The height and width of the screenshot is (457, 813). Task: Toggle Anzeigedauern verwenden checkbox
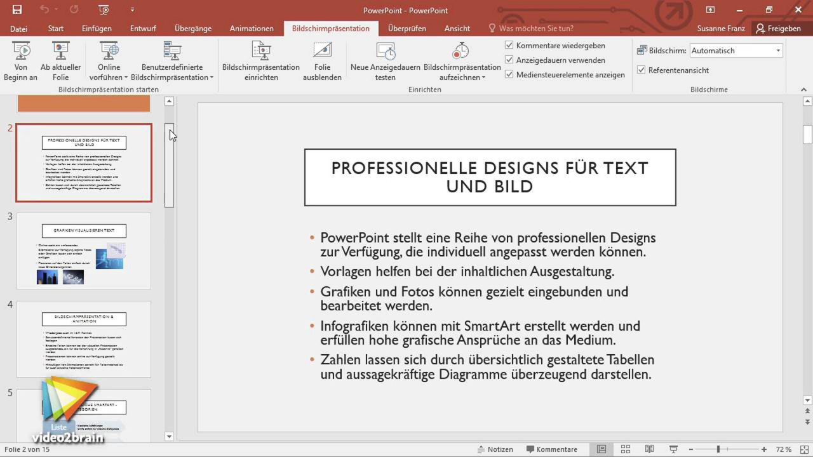pos(509,60)
